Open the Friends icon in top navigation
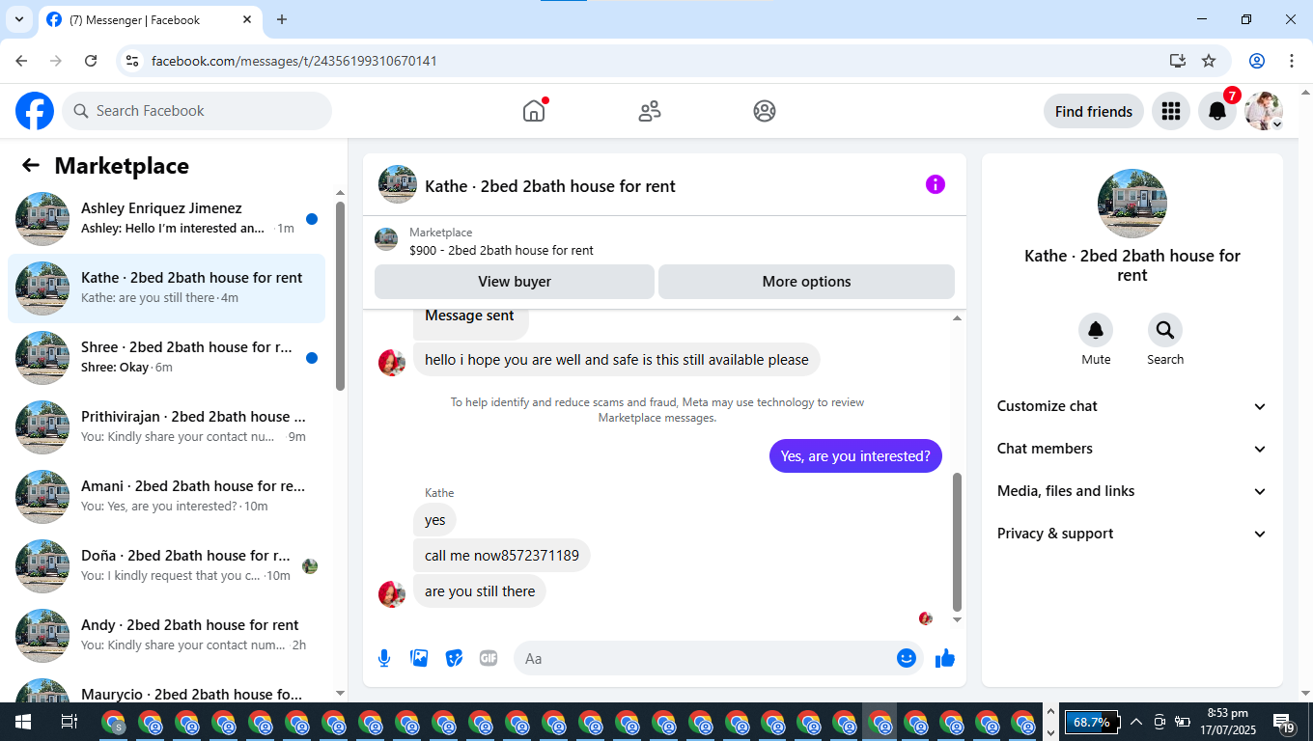Image resolution: width=1313 pixels, height=741 pixels. pyautogui.click(x=650, y=111)
